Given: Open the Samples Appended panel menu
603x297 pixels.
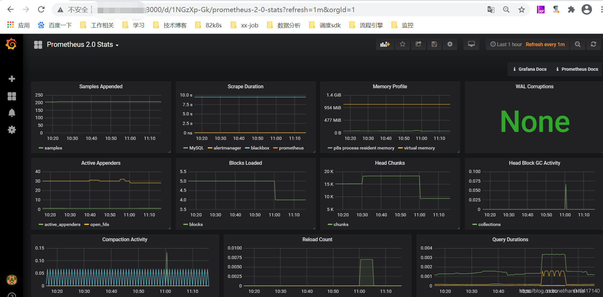Looking at the screenshot, I should tap(101, 86).
